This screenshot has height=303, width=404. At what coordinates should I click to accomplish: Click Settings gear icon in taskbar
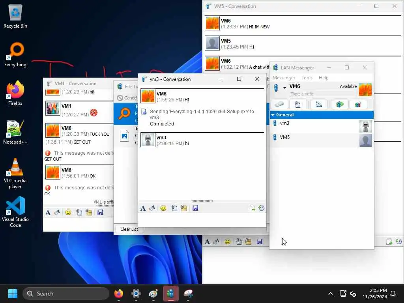(x=136, y=294)
